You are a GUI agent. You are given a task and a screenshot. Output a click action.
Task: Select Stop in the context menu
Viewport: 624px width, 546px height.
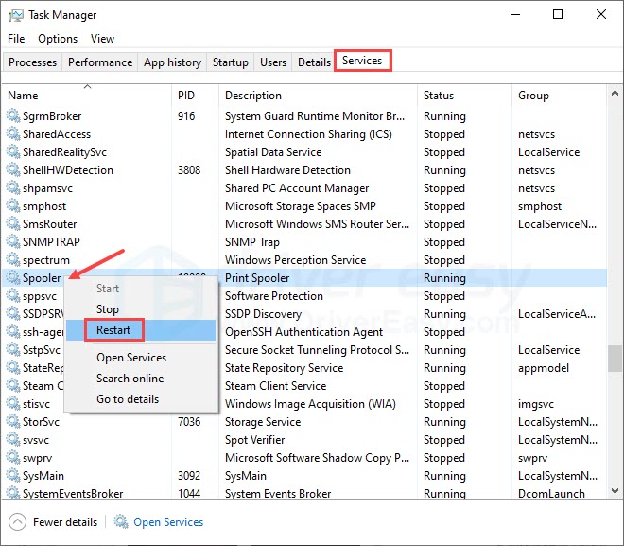(108, 309)
